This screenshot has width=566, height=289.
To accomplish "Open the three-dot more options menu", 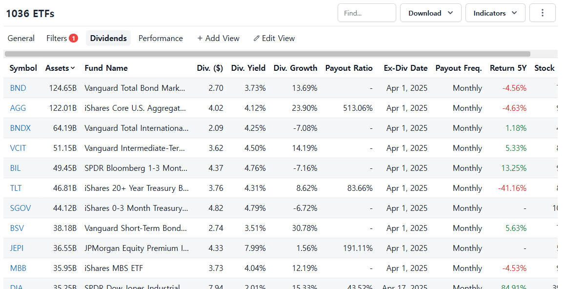I will 542,13.
